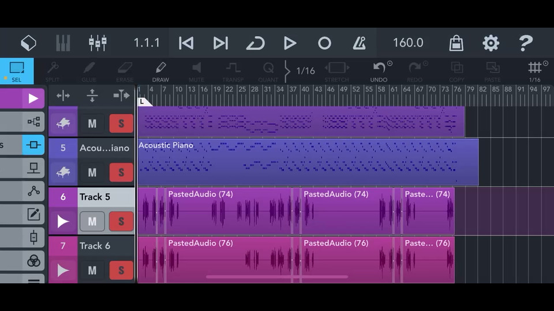Redo the last action
Viewport: 554px width, 311px height.
point(414,71)
